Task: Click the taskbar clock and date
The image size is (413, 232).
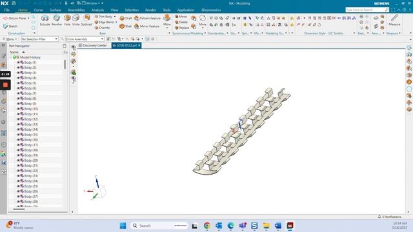Action: [399, 226]
